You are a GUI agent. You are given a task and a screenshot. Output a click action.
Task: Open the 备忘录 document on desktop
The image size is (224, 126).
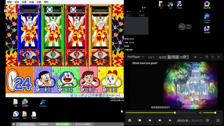(x=34, y=115)
